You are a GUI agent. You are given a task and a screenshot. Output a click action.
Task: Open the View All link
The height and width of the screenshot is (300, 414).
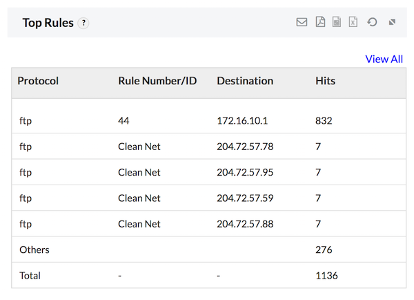384,59
